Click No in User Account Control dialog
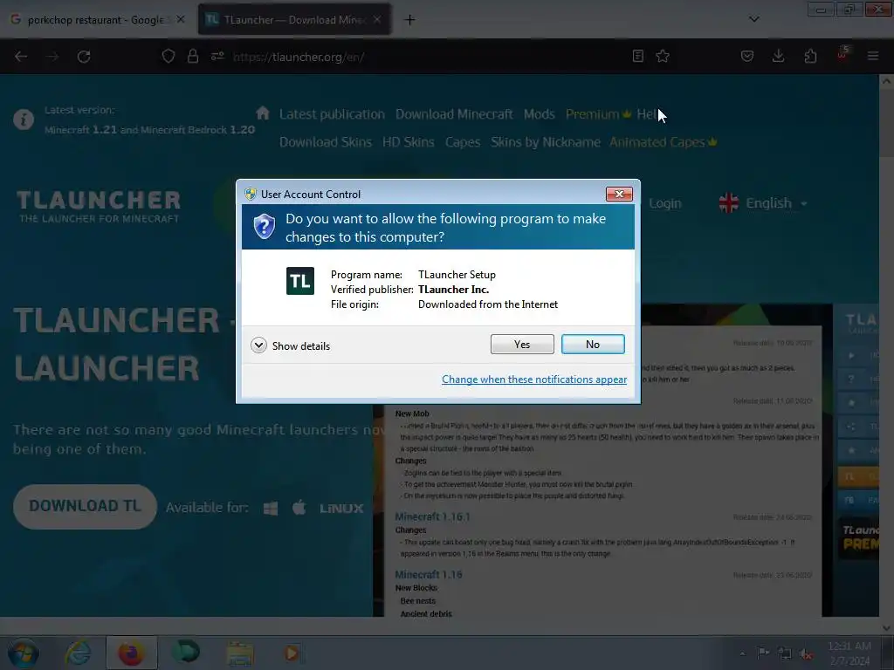 click(593, 344)
